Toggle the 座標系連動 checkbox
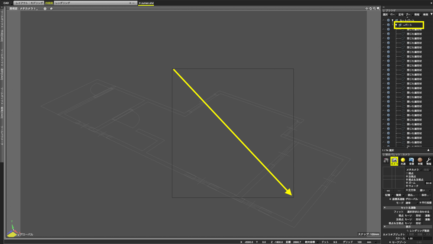The height and width of the screenshot is (244, 433). [x=390, y=199]
